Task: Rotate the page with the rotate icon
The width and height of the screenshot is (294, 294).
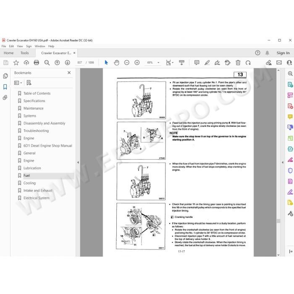Action: click(248, 63)
